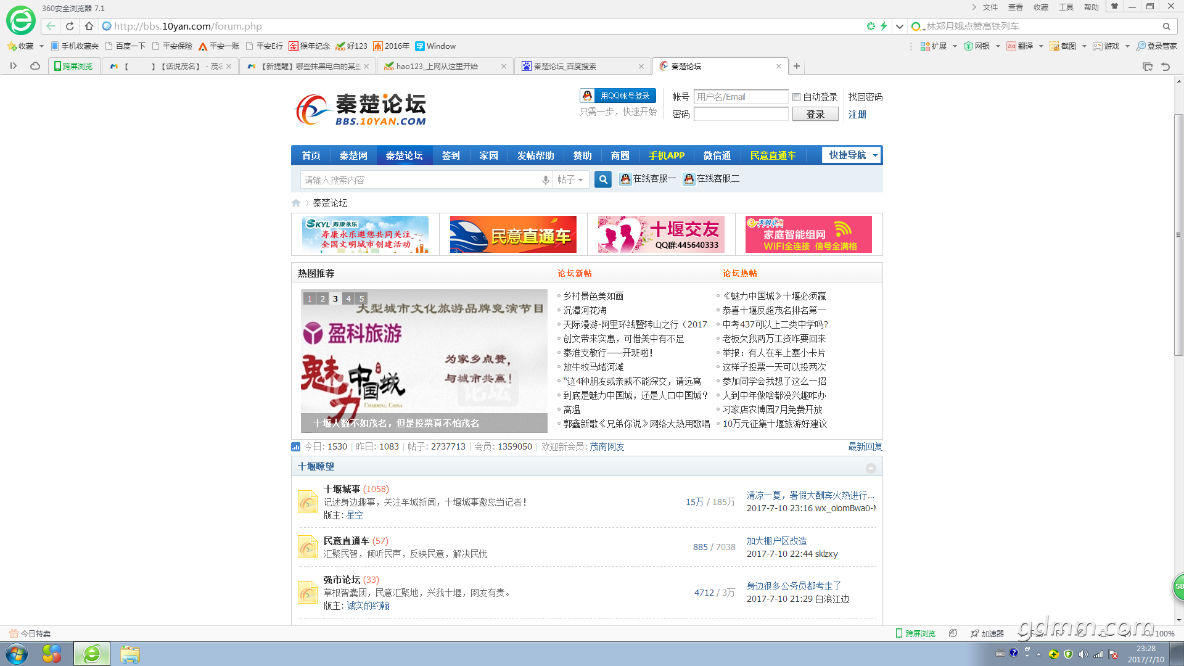Click the restore closed tab icon
The width and height of the screenshot is (1184, 666).
pos(1165,67)
